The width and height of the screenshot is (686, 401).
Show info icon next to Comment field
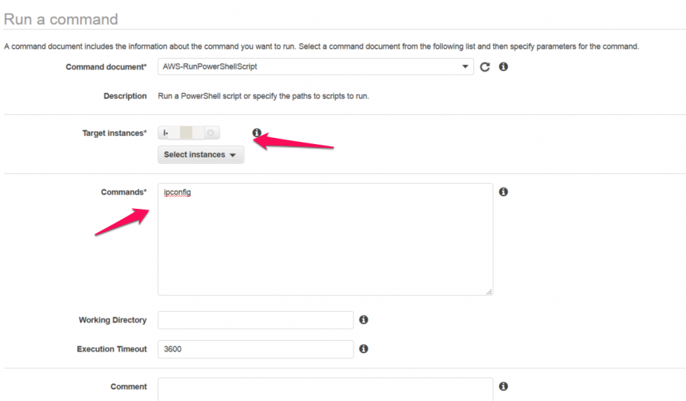(x=504, y=386)
